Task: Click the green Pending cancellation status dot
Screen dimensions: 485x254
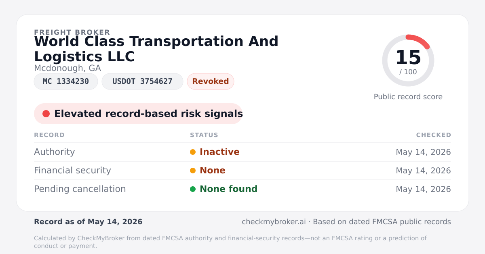Action: pos(193,189)
